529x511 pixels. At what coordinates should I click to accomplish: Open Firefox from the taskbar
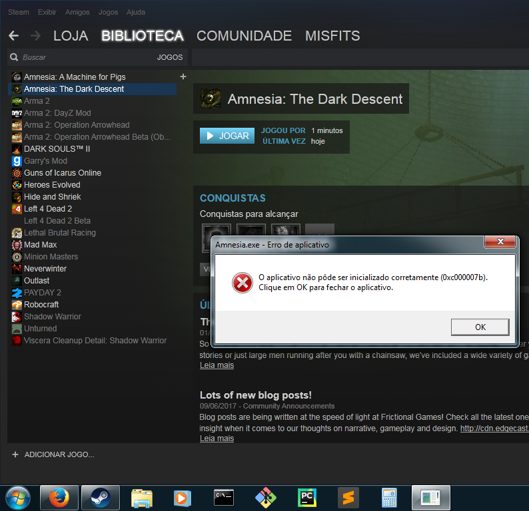[x=59, y=497]
